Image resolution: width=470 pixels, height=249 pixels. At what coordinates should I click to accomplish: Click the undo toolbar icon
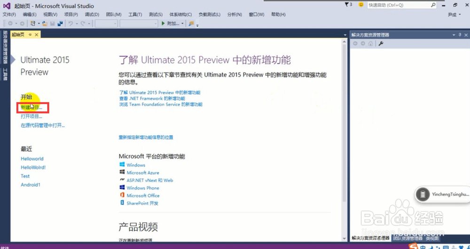[71, 23]
